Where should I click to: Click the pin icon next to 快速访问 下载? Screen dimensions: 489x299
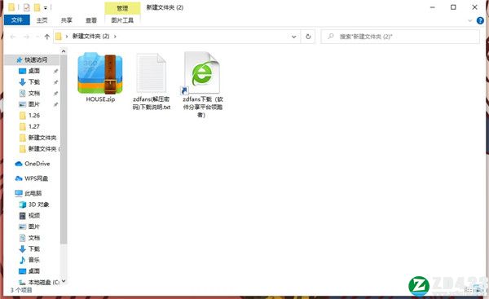pyautogui.click(x=55, y=82)
